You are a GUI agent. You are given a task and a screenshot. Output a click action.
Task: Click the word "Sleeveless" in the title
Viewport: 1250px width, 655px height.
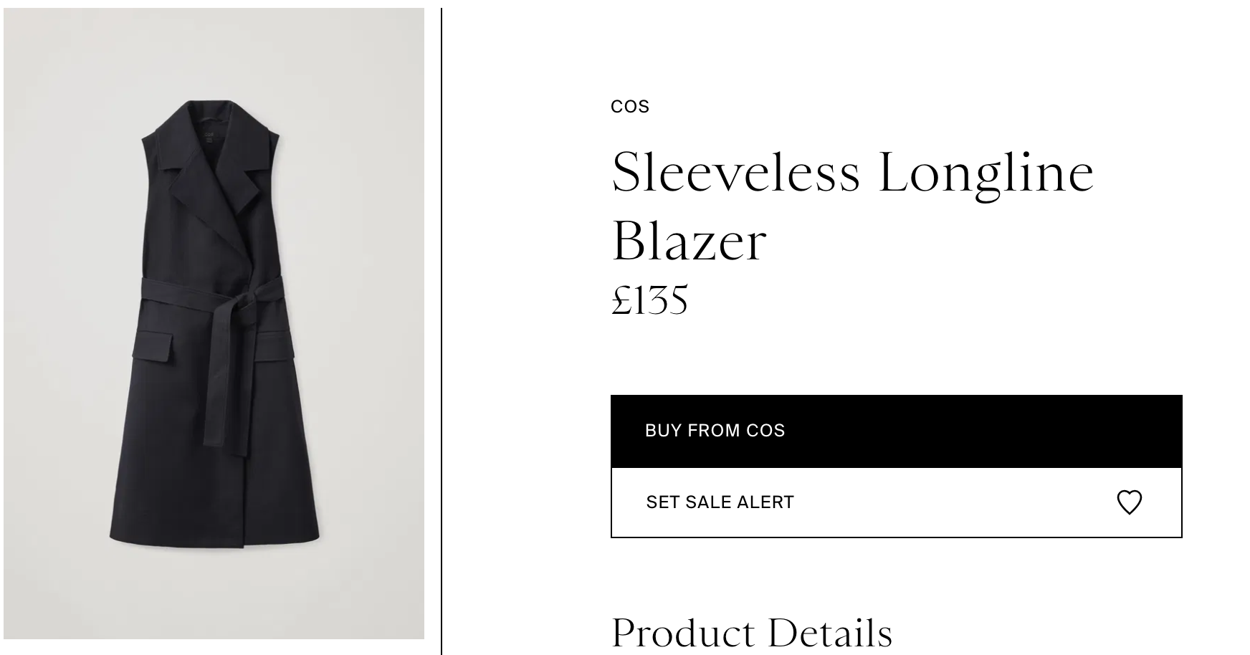click(x=735, y=173)
